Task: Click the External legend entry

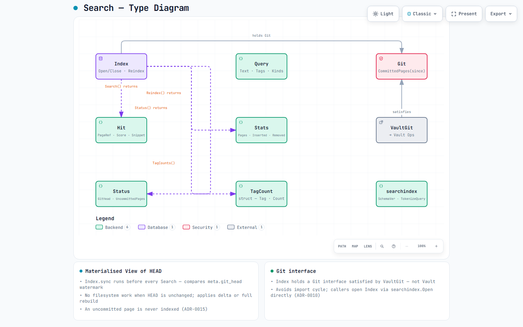Action: 246,227
